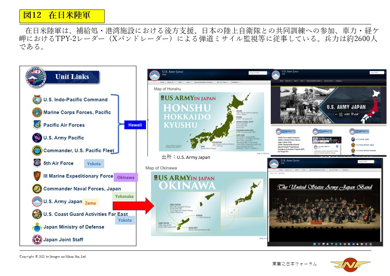
Task: Click the U.S. Forces, Japan emblem on the homepage
Action: coord(353,139)
